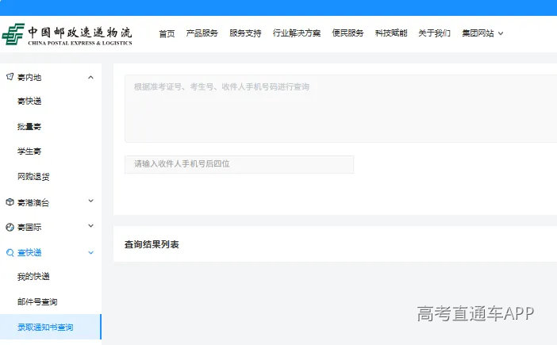
Task: Select 寄快递 in sidebar
Action: pyautogui.click(x=29, y=102)
